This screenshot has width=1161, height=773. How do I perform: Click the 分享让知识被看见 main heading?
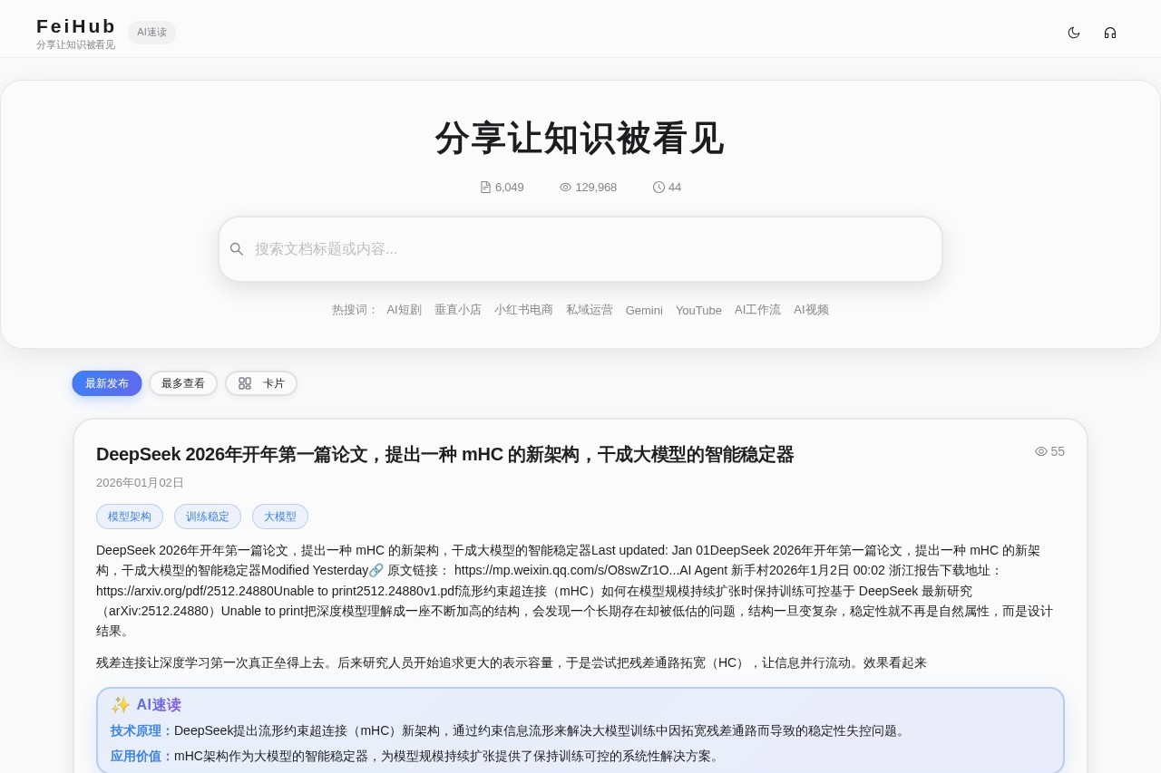click(x=580, y=139)
